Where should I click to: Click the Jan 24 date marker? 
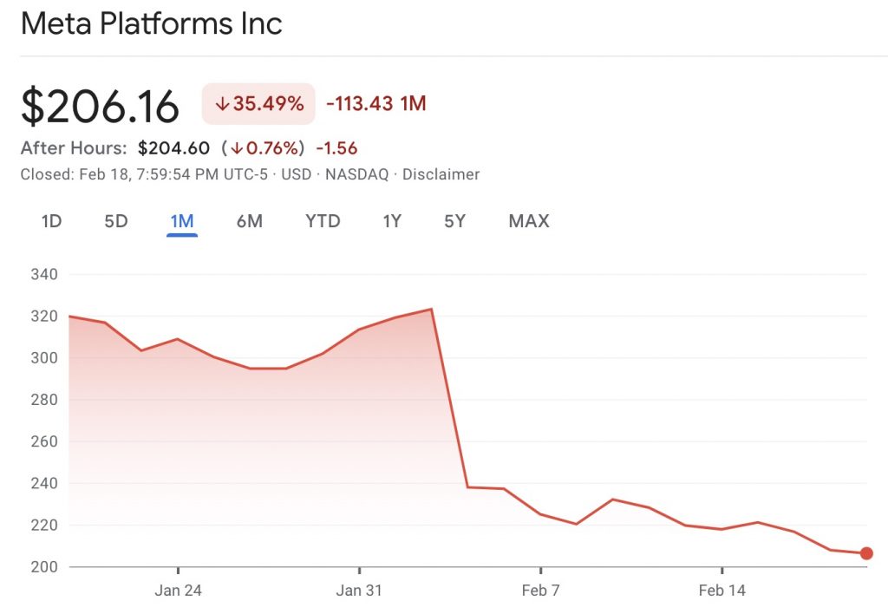pos(178,591)
